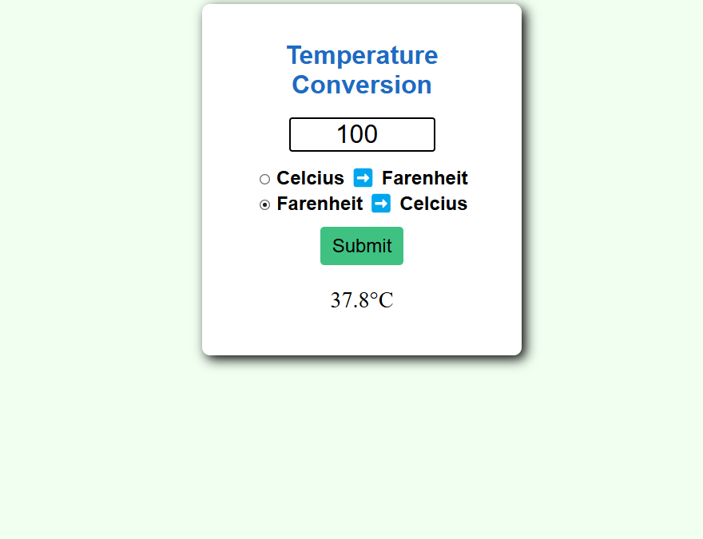Click the Farenheit label beside the checked radio

pyautogui.click(x=320, y=204)
